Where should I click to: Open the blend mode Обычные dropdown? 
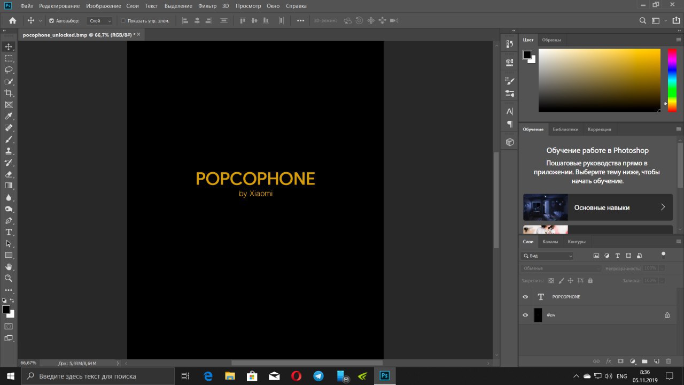coord(561,268)
